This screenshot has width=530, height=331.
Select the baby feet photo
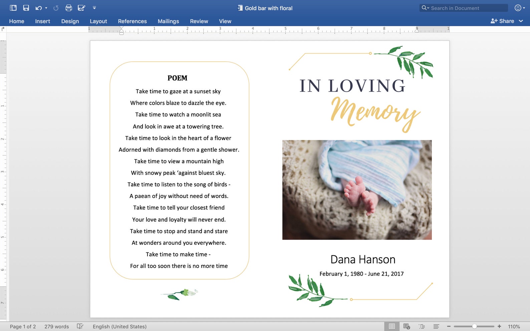[357, 190]
